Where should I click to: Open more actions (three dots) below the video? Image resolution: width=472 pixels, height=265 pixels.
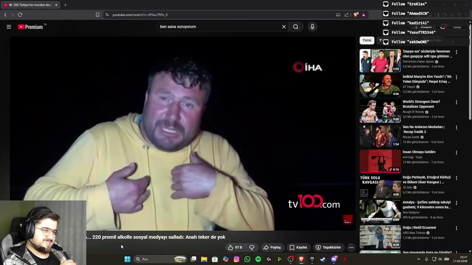pos(351,247)
